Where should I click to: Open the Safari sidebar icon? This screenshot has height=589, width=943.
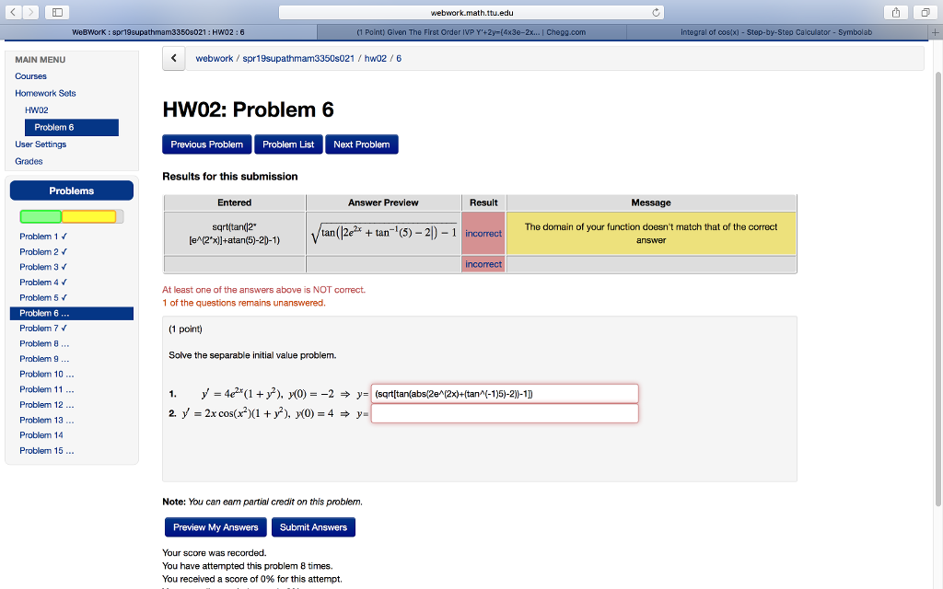(x=57, y=11)
